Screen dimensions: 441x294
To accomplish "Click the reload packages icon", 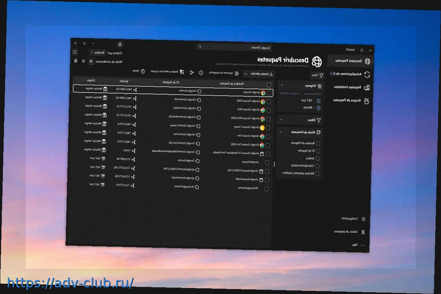I will (75, 52).
